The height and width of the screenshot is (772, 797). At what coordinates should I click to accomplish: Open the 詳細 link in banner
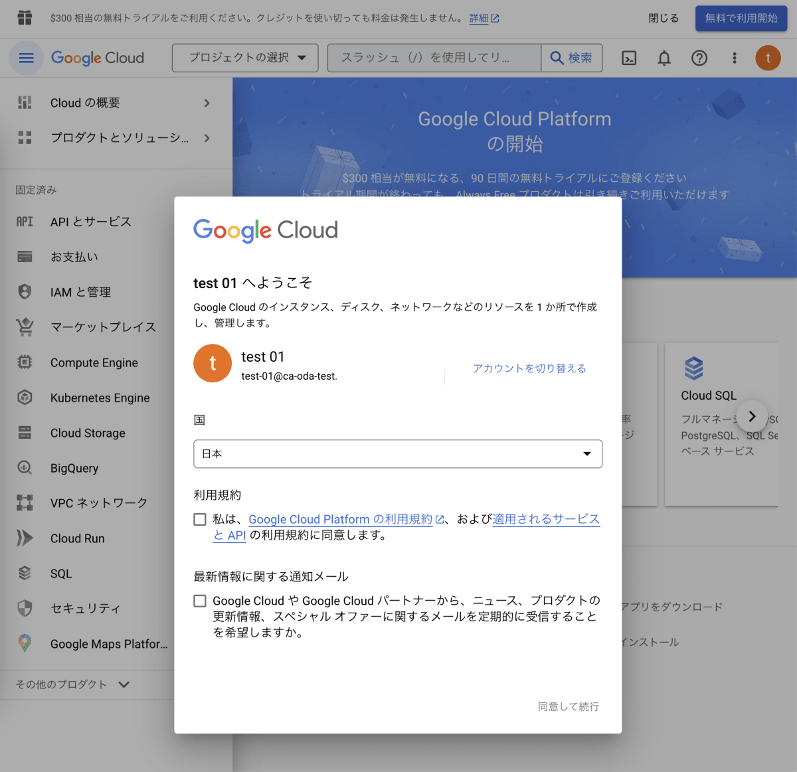pyautogui.click(x=484, y=19)
